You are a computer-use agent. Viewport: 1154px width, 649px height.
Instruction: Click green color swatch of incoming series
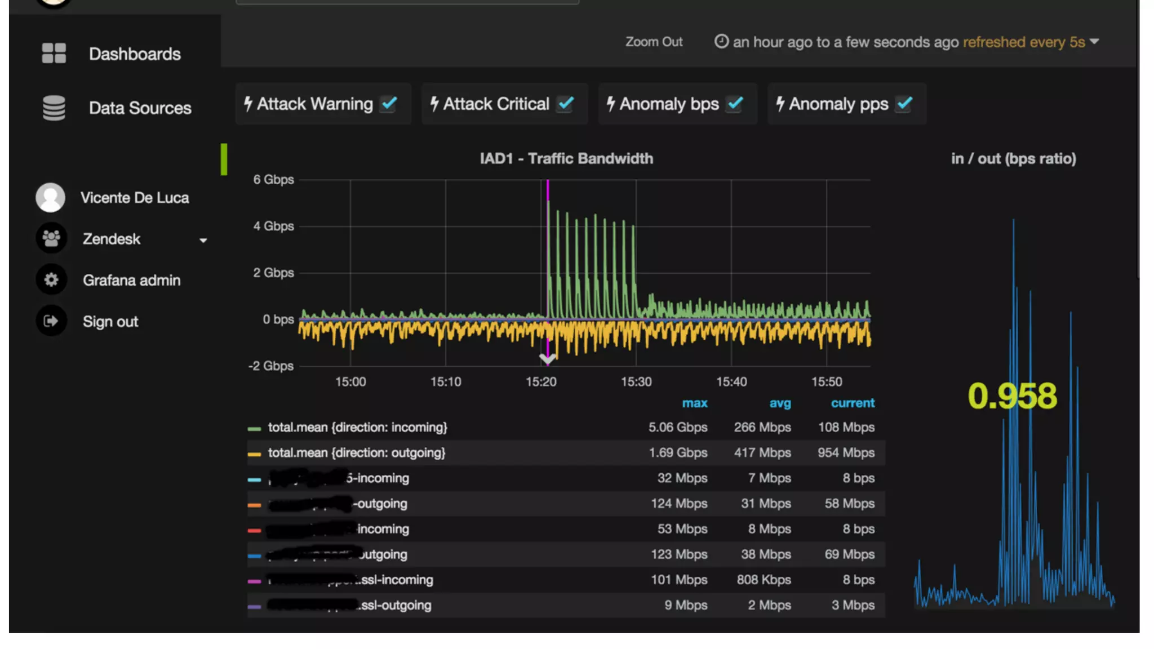[254, 429]
